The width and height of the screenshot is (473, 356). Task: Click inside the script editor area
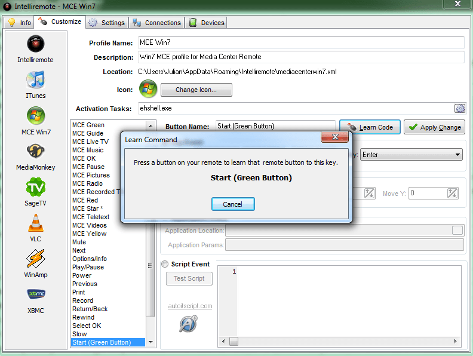coord(349,302)
